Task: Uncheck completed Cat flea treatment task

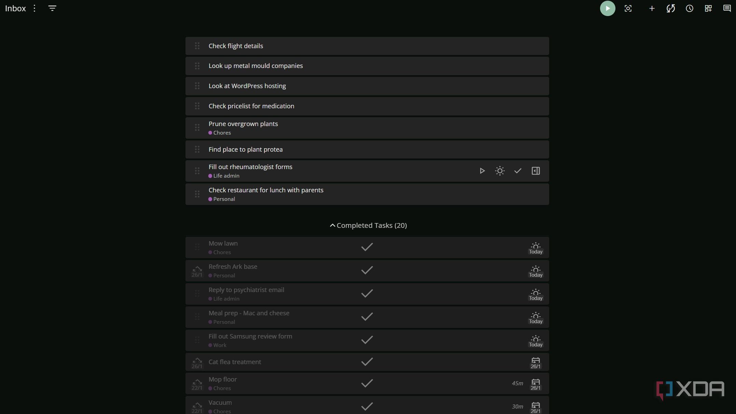Action: 367,362
